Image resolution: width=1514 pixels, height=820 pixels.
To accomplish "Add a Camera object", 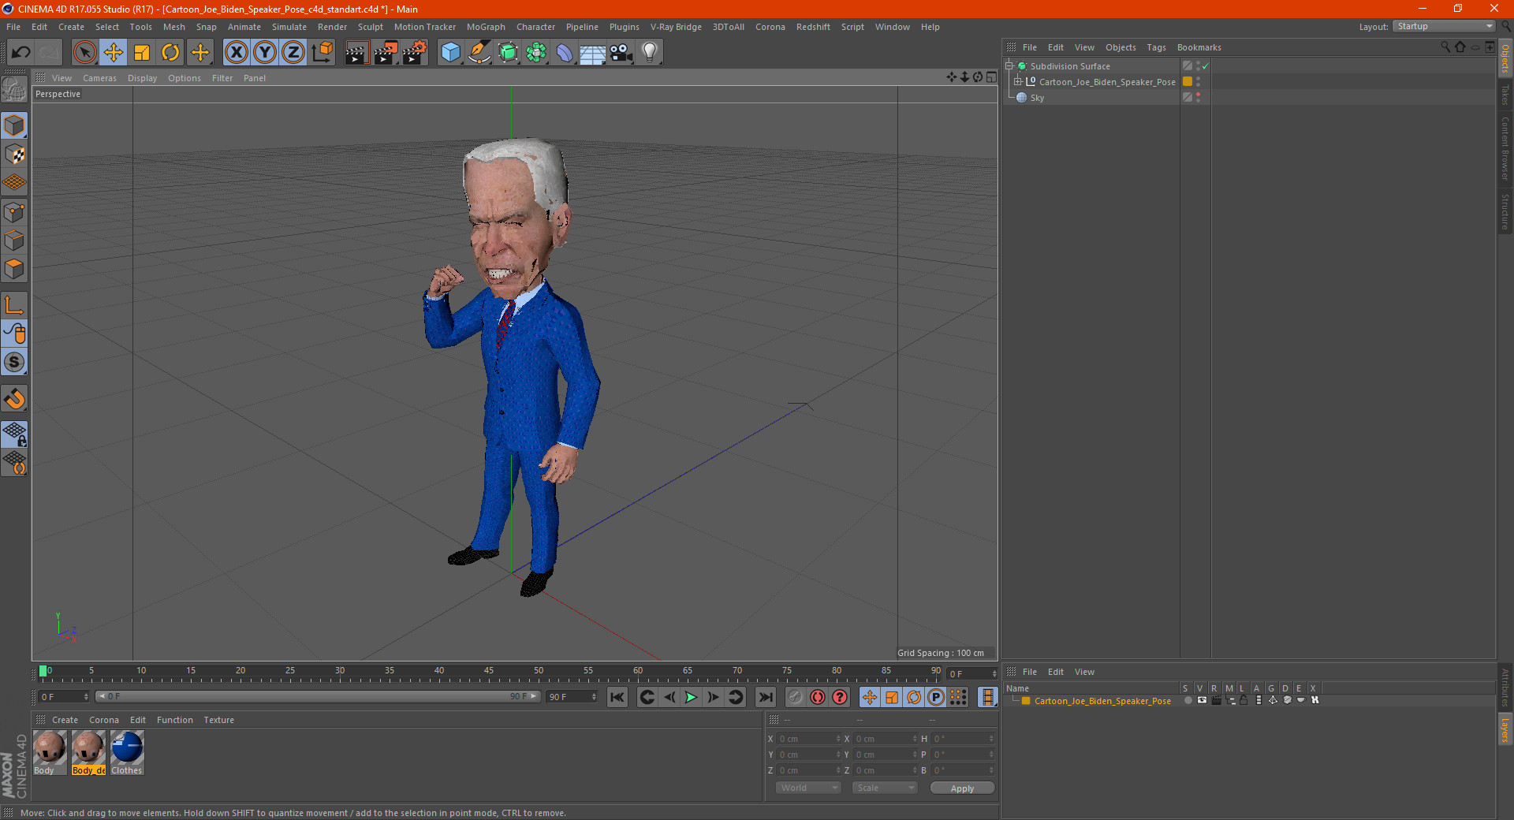I will click(621, 53).
